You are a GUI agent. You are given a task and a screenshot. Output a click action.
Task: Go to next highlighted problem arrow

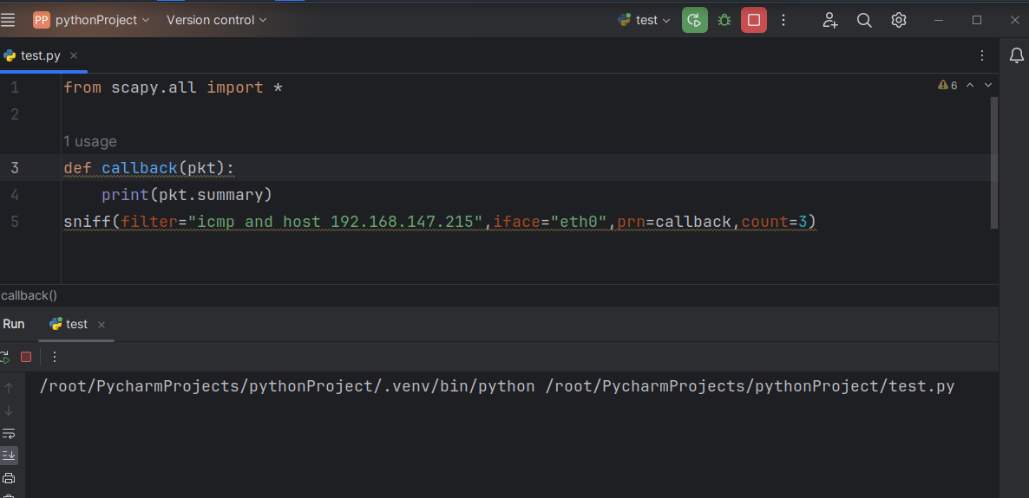pos(987,85)
